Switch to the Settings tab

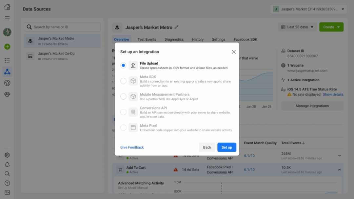(219, 40)
